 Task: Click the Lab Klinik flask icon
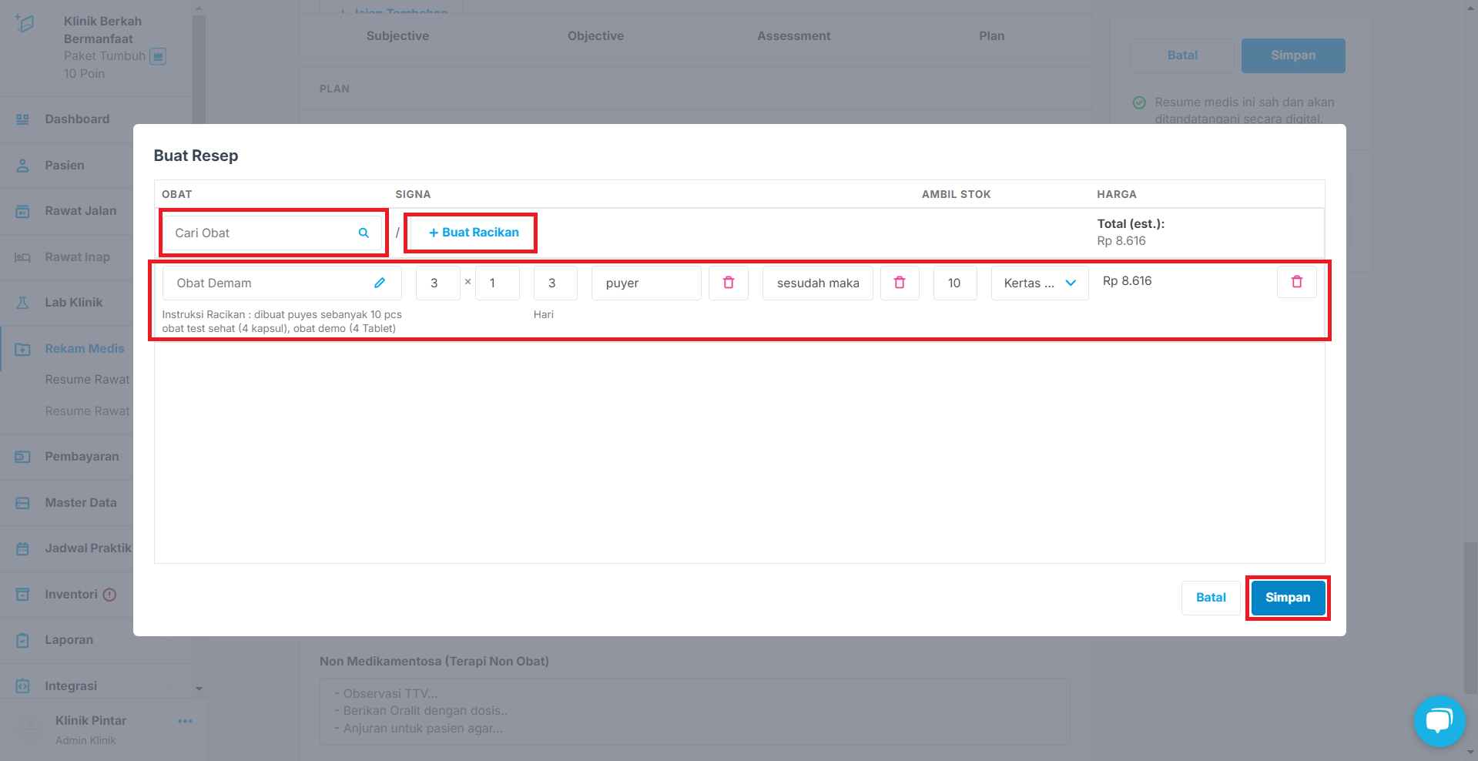coord(22,303)
